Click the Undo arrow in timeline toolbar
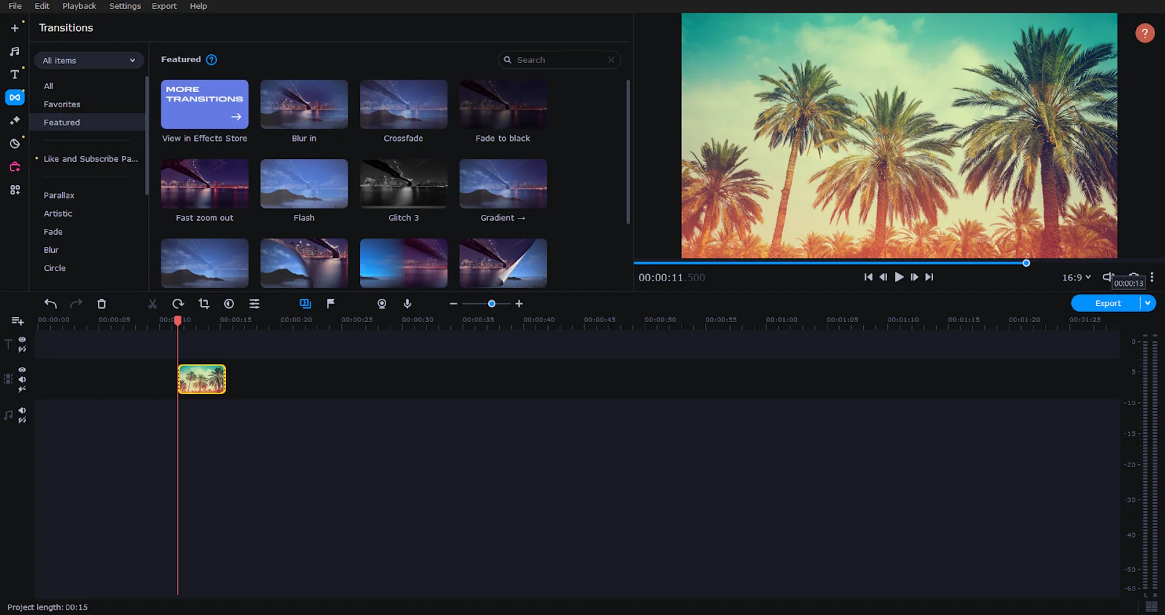 [x=51, y=303]
